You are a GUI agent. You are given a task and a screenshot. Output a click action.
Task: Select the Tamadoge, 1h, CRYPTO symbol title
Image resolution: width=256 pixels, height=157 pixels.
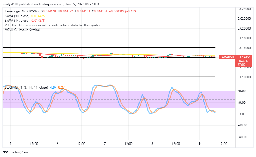[x=22, y=11]
